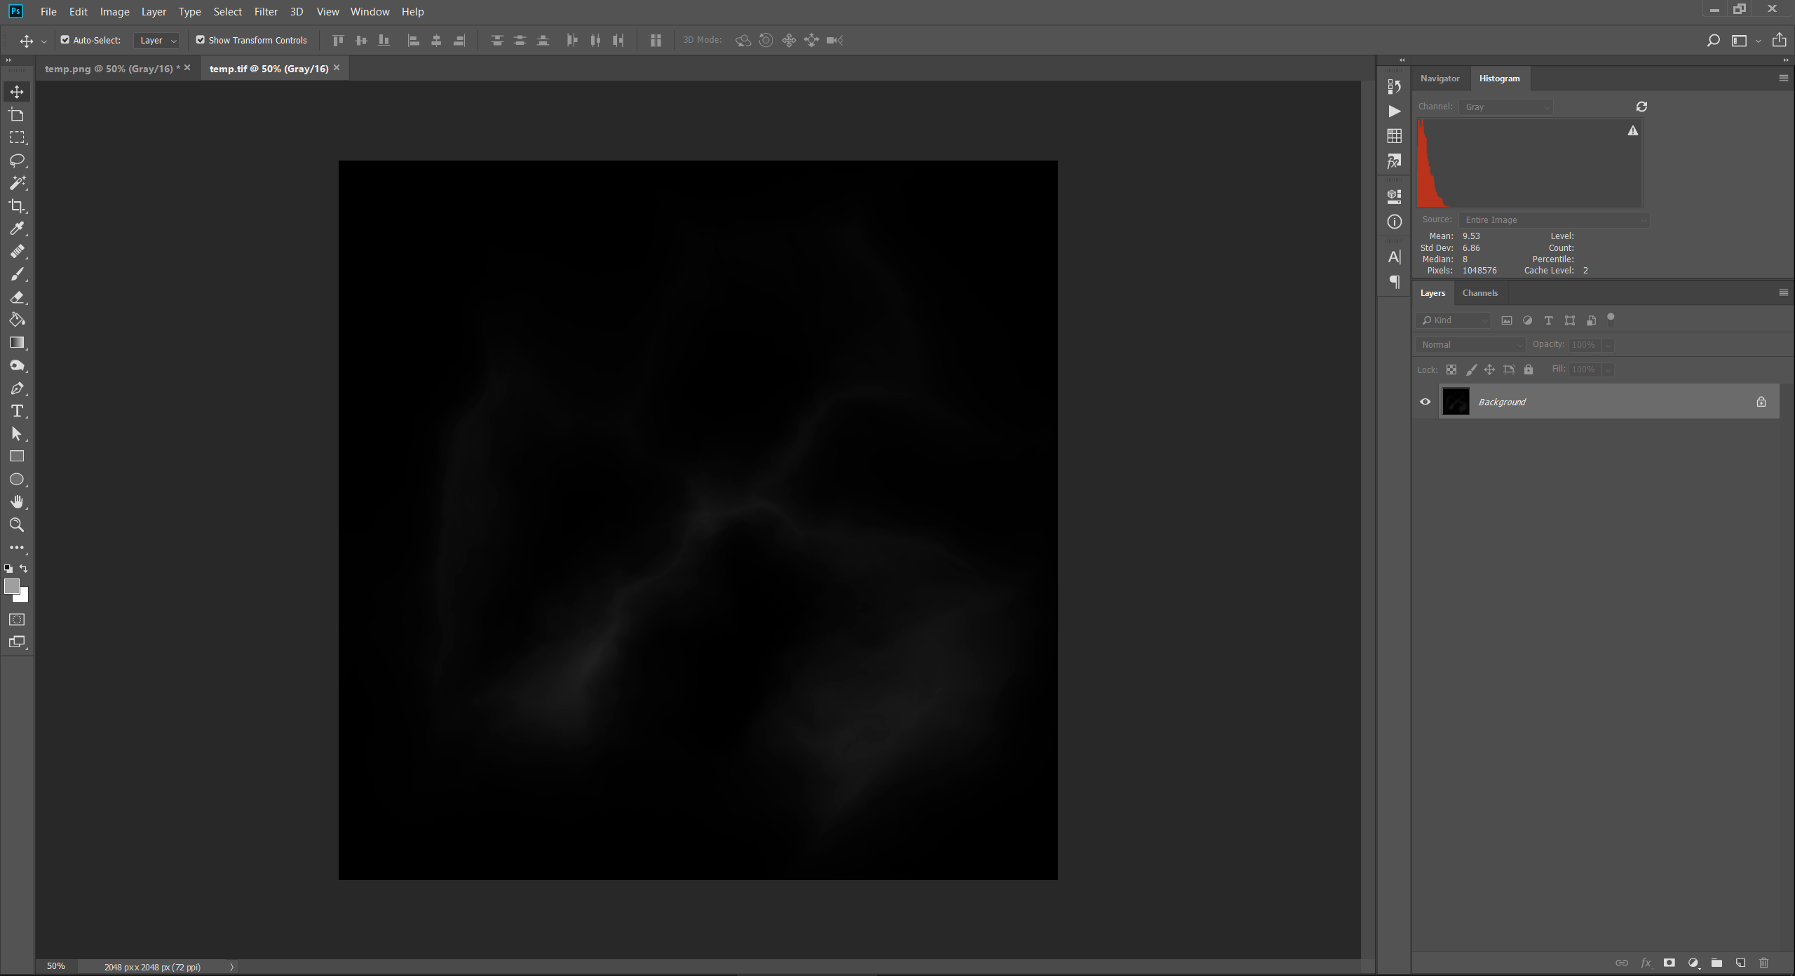Viewport: 1795px width, 976px height.
Task: Disable the Auto-Select checkbox
Action: pos(65,40)
